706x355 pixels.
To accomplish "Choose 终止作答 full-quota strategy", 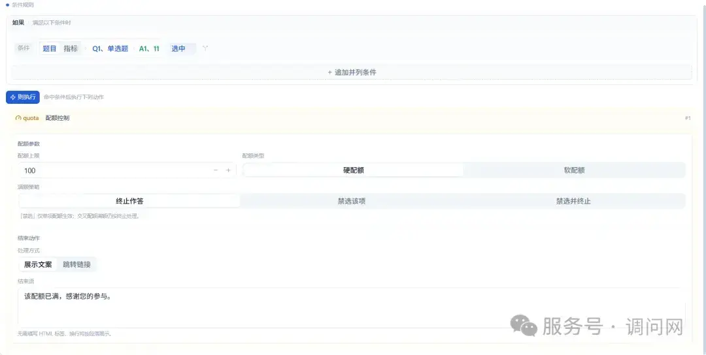I will (x=129, y=201).
